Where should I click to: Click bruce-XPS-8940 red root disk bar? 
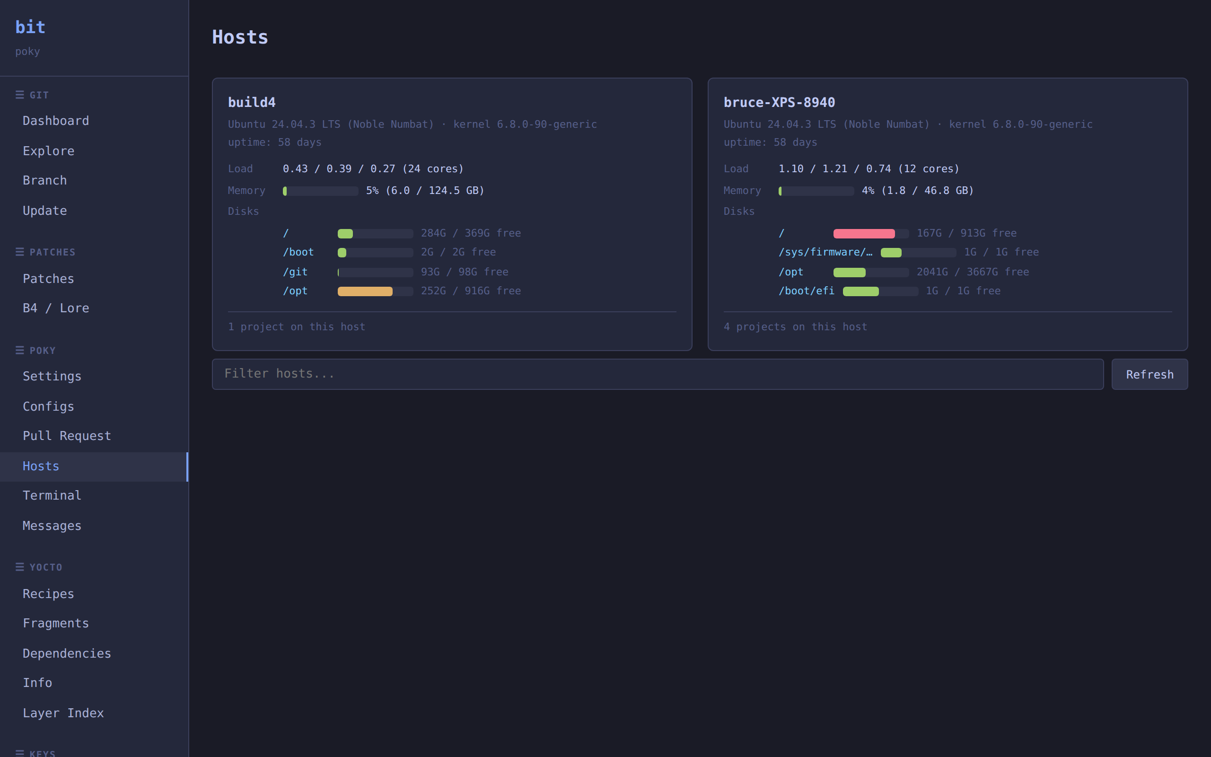pyautogui.click(x=871, y=233)
